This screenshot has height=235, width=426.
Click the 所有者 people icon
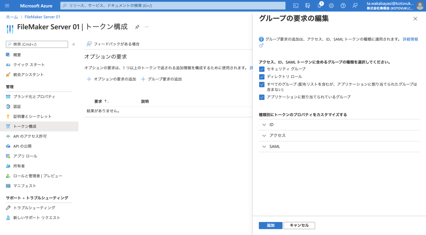pos(8,166)
